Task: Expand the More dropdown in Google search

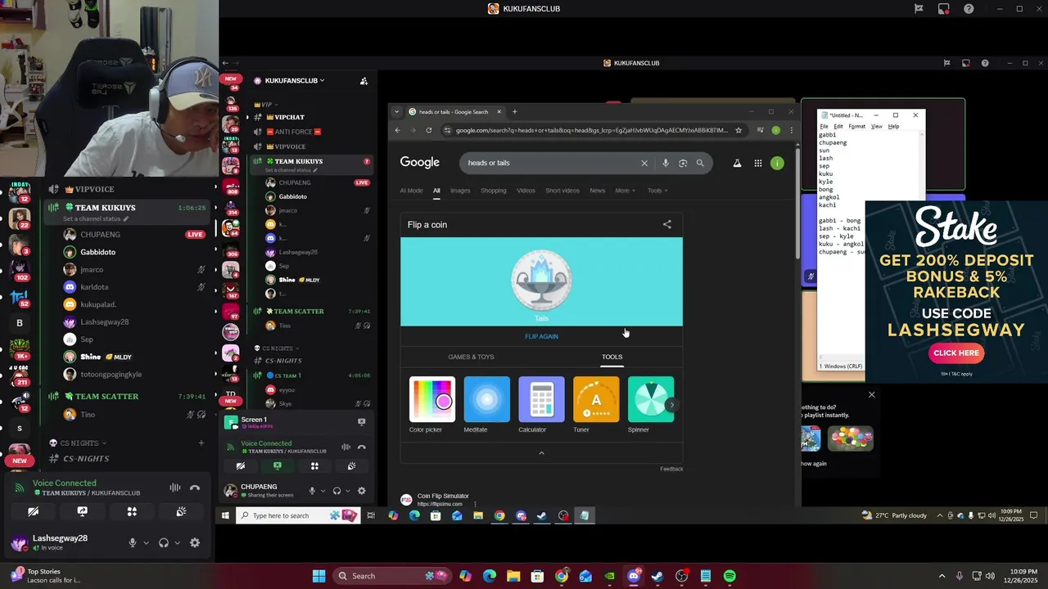Action: [625, 191]
